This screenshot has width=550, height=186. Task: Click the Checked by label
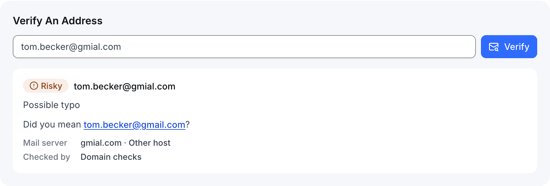tap(46, 157)
